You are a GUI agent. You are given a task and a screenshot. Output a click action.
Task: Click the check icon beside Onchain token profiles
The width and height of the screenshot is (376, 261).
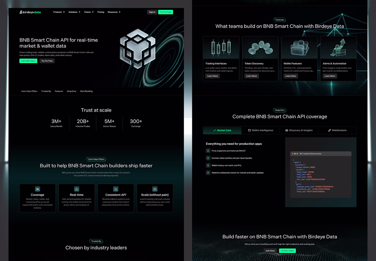coord(208,158)
